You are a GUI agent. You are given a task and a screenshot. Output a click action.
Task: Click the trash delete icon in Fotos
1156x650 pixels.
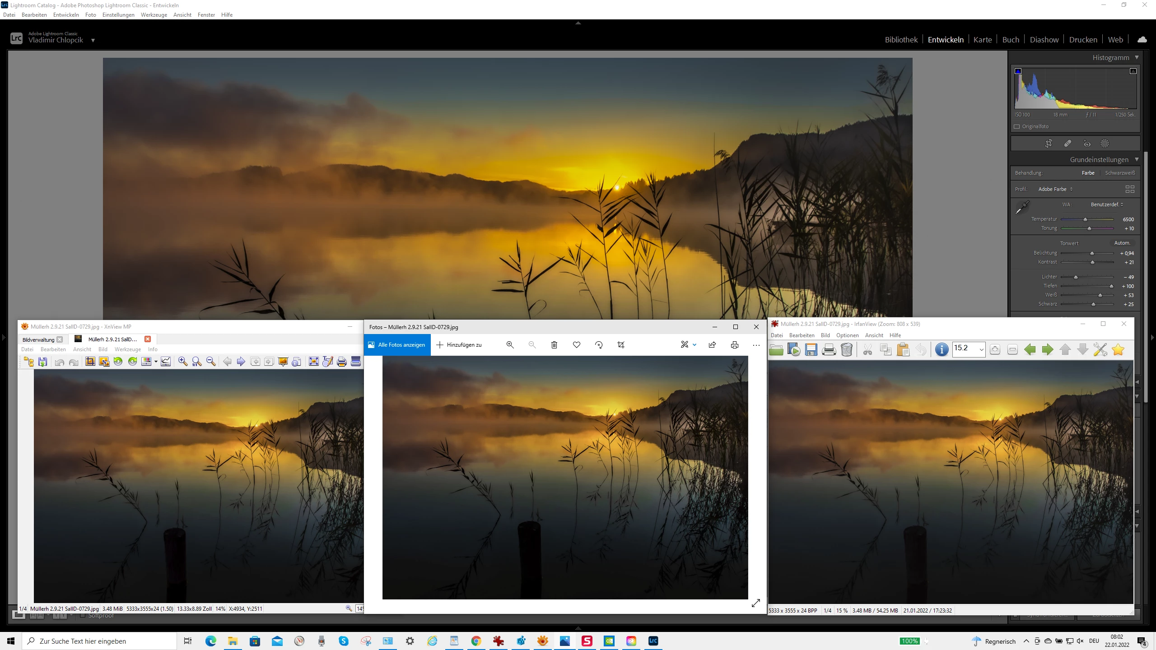click(554, 345)
